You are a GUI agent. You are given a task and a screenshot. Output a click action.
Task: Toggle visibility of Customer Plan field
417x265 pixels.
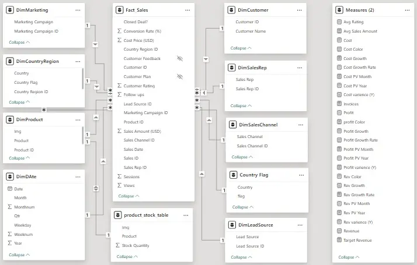180,76
